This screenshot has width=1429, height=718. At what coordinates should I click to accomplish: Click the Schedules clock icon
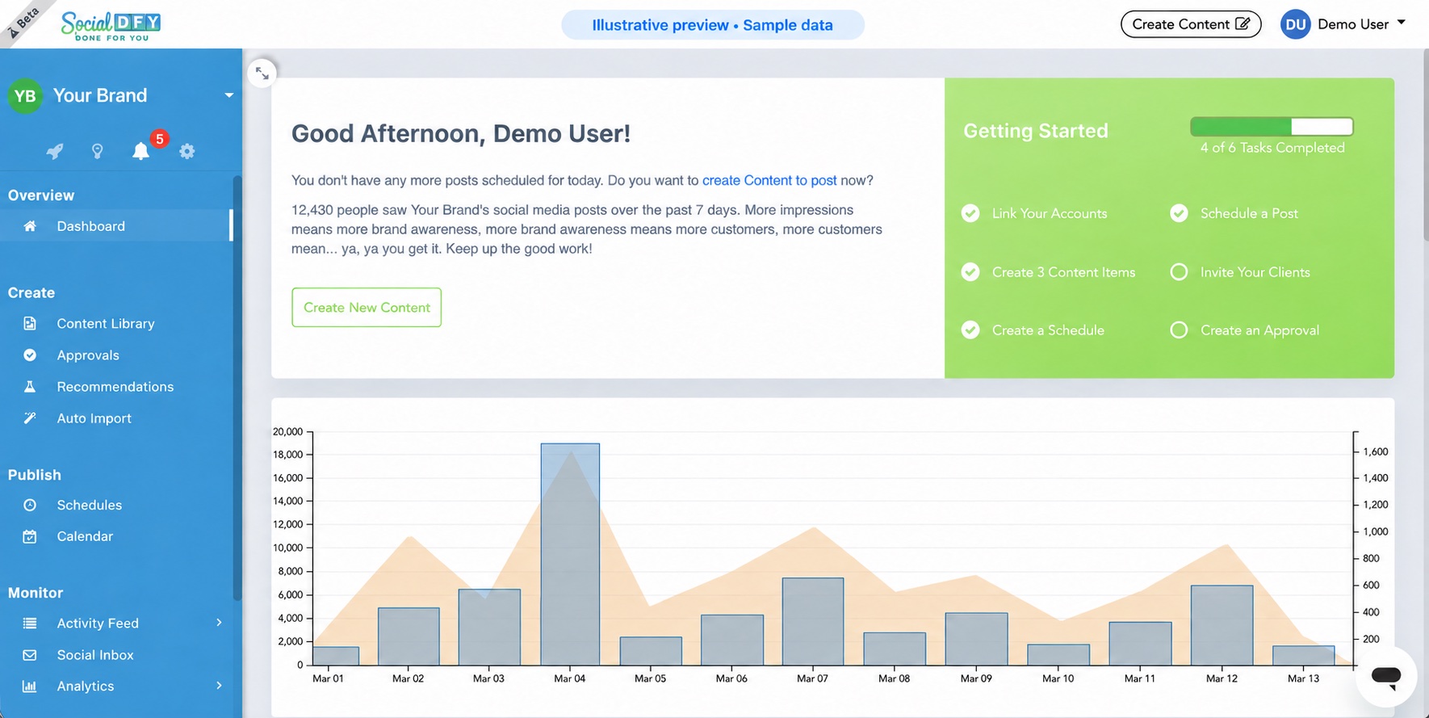[x=30, y=505]
